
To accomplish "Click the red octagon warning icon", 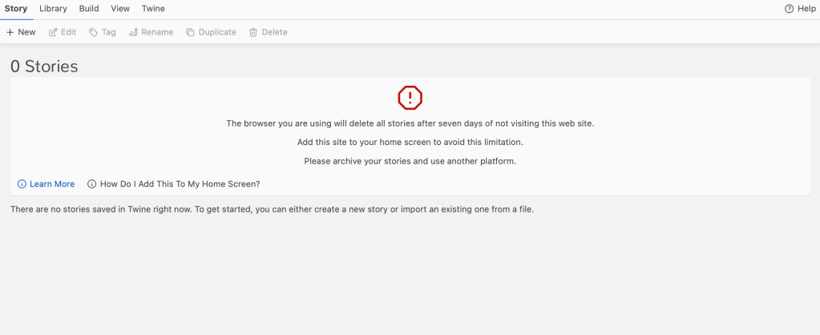I will click(410, 98).
